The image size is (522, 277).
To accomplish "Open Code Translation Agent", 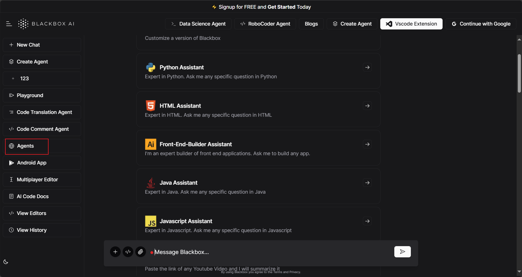I will pos(42,112).
